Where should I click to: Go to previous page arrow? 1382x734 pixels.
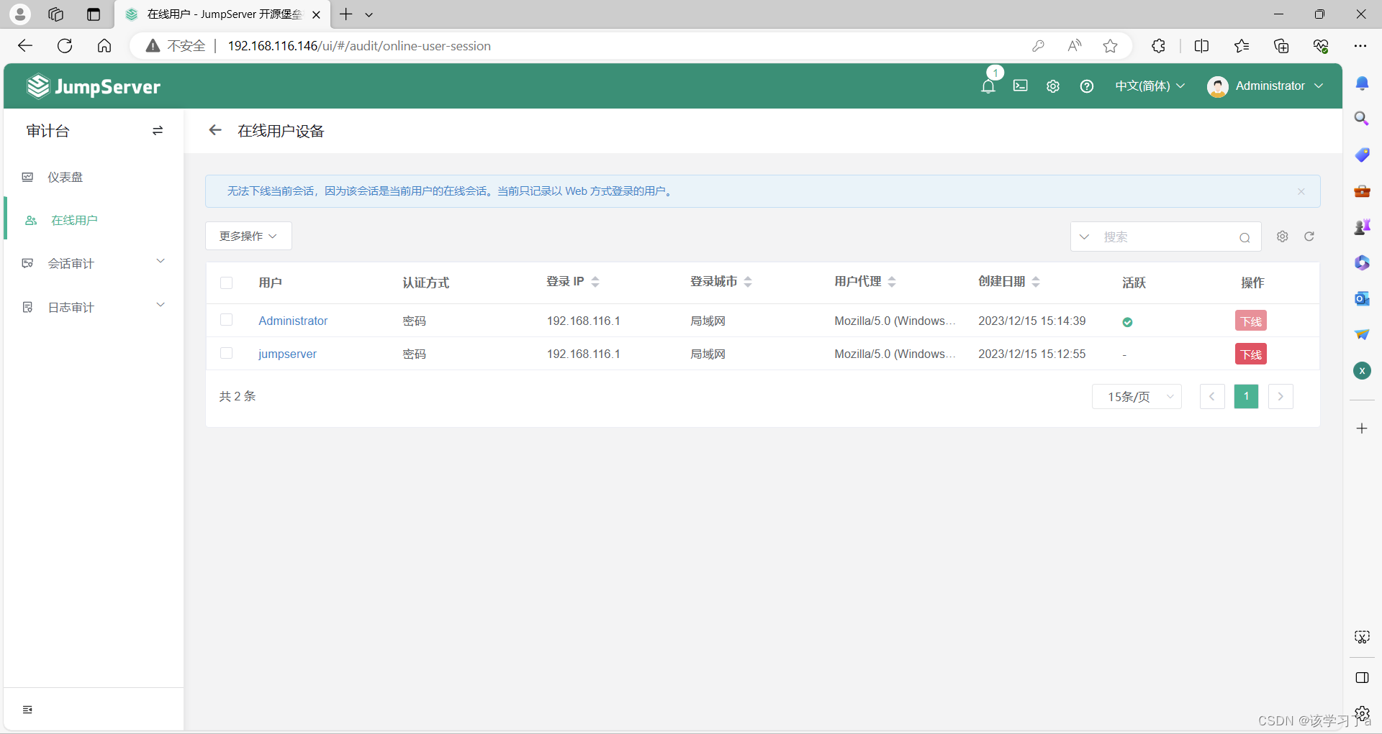pyautogui.click(x=1212, y=396)
